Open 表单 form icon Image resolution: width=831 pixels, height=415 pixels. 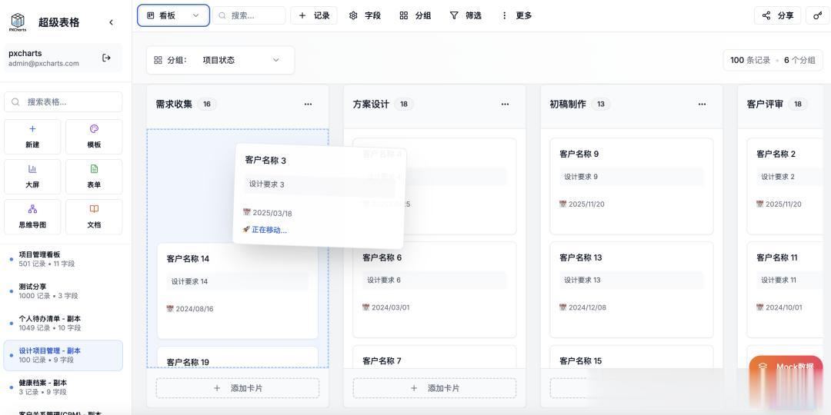tap(94, 169)
